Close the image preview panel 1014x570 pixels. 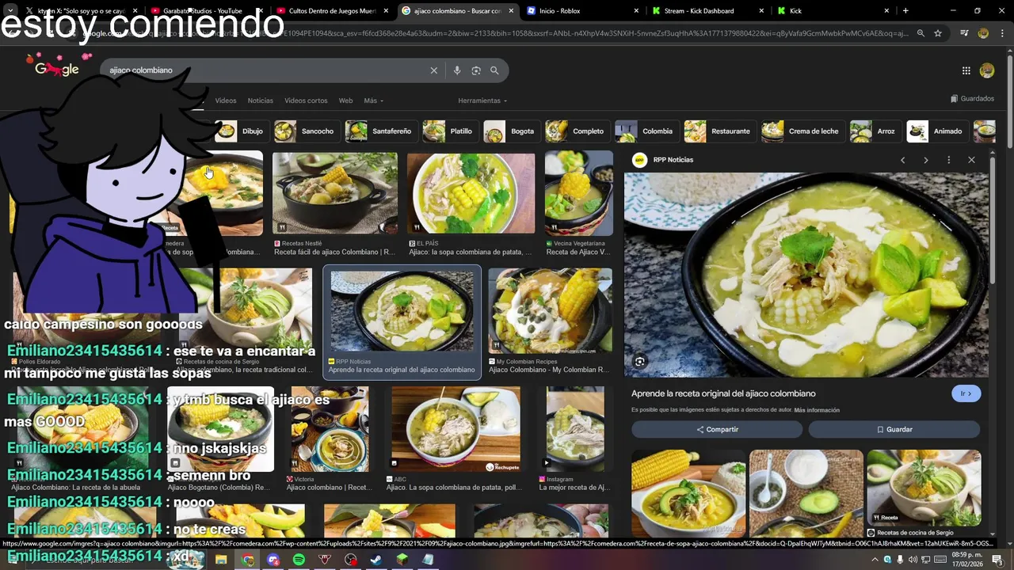coord(971,160)
